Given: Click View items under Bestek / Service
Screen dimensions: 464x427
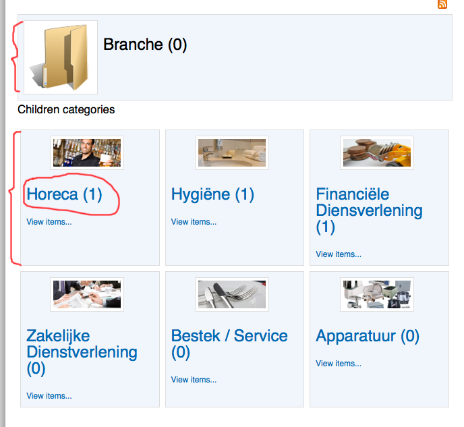Looking at the screenshot, I should (194, 379).
